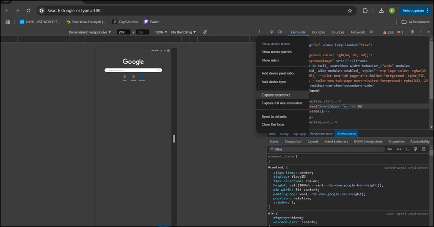Screen dimensions: 434x227
Task: Click the inspect element picker icon
Action: (272, 32)
